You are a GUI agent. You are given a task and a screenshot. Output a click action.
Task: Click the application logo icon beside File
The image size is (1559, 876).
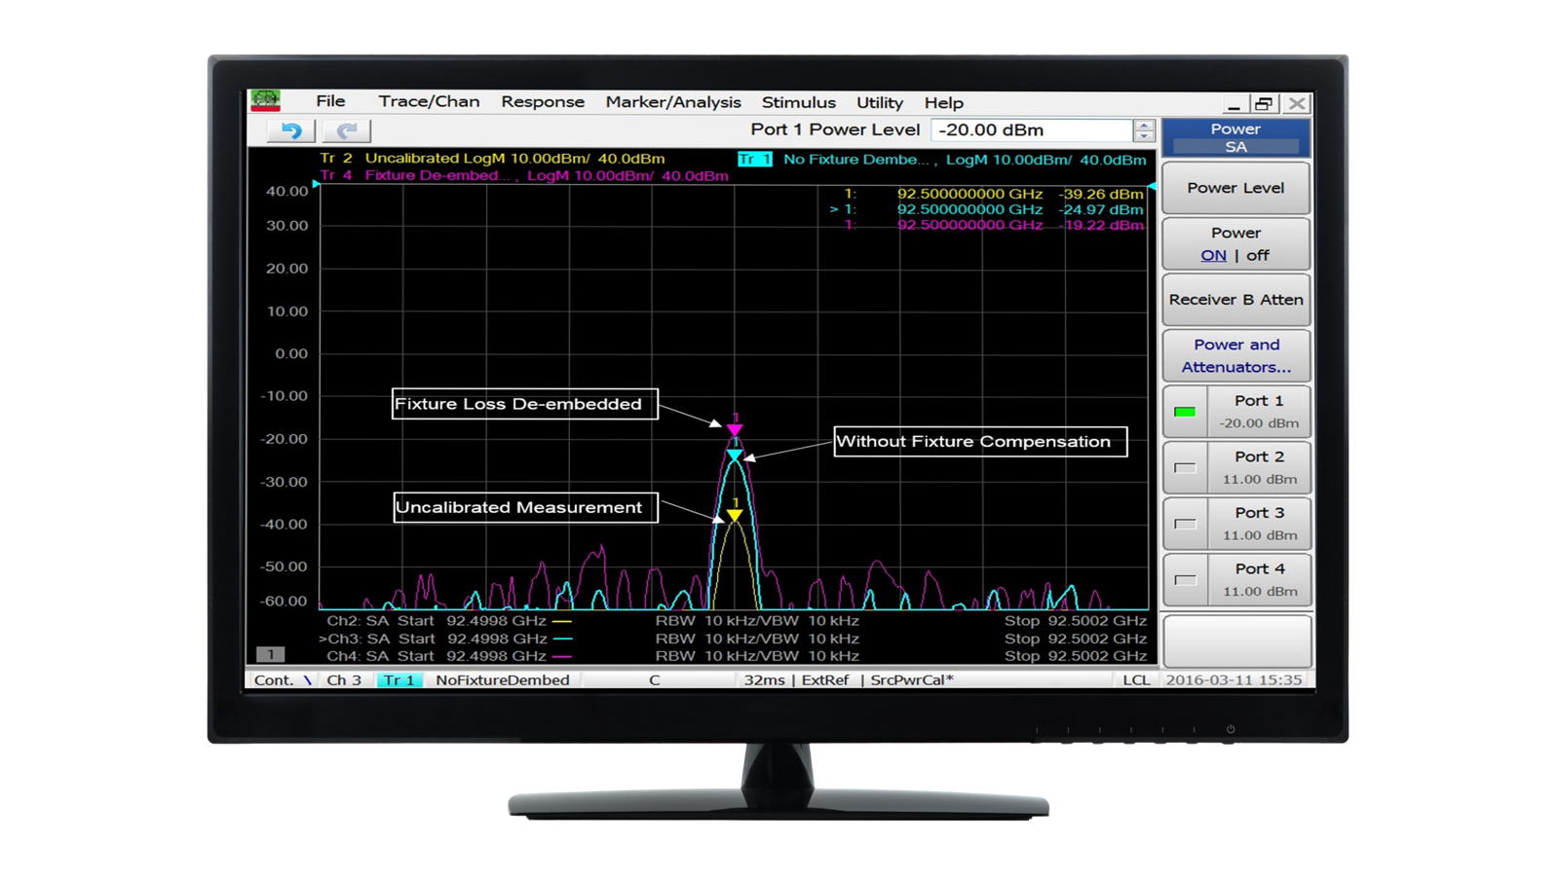click(x=265, y=101)
